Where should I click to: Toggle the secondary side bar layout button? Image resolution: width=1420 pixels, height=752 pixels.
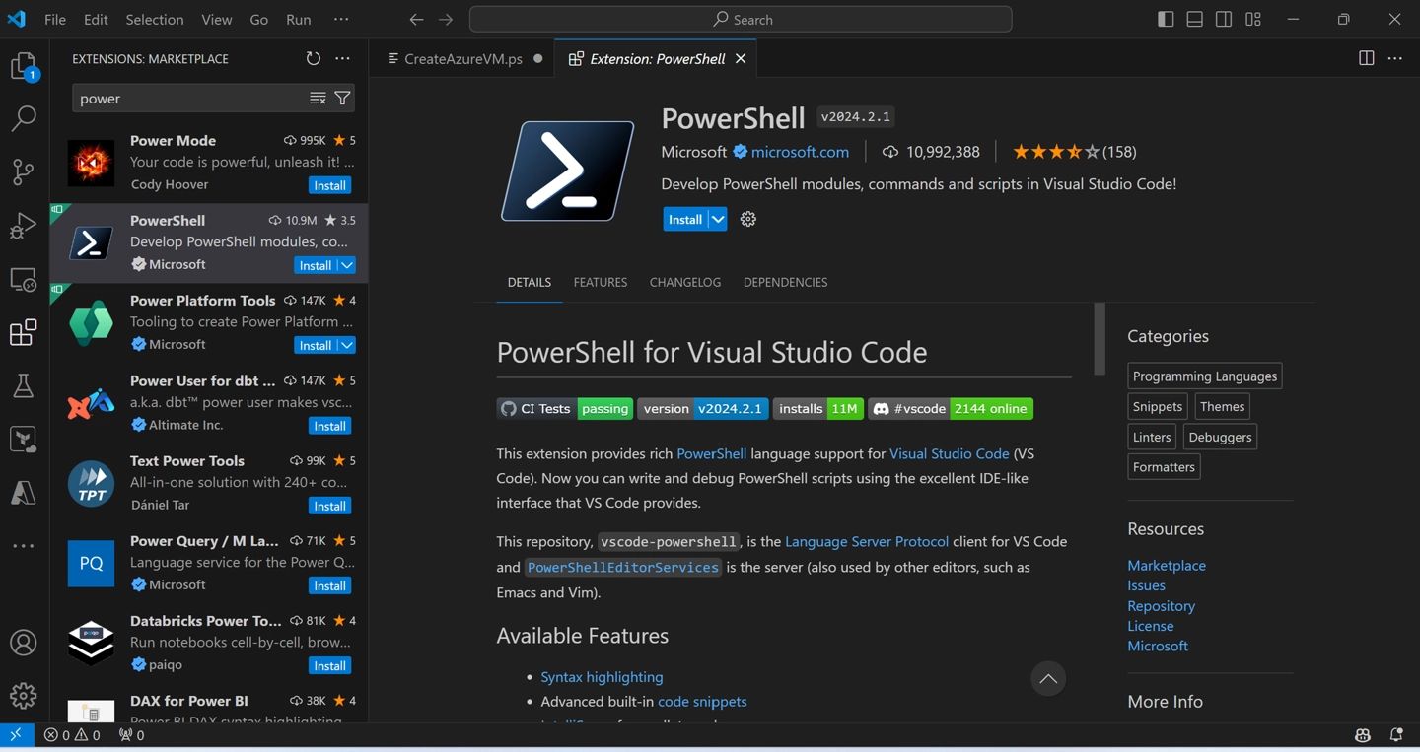coord(1224,20)
